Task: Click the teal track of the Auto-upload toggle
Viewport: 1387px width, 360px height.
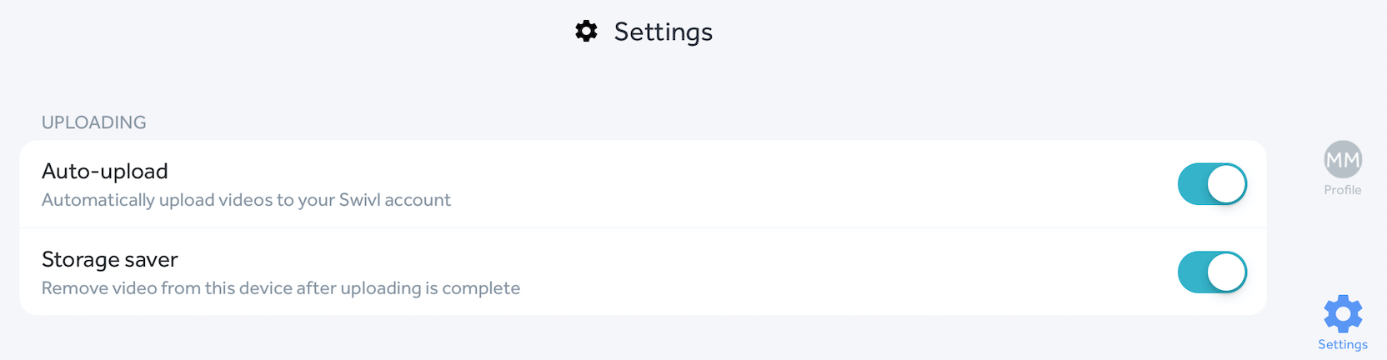Action: click(x=1193, y=184)
